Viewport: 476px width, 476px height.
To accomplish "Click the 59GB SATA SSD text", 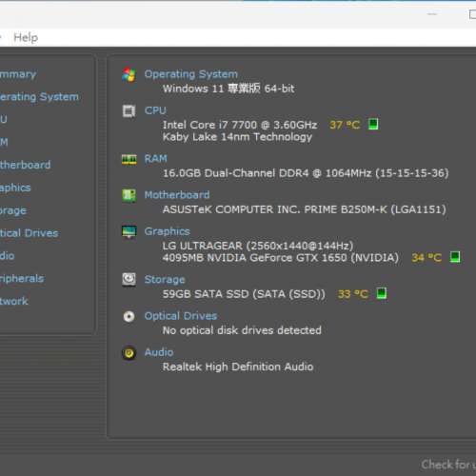I will point(244,294).
